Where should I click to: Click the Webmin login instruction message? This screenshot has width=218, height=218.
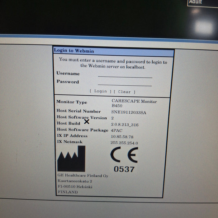113,63
